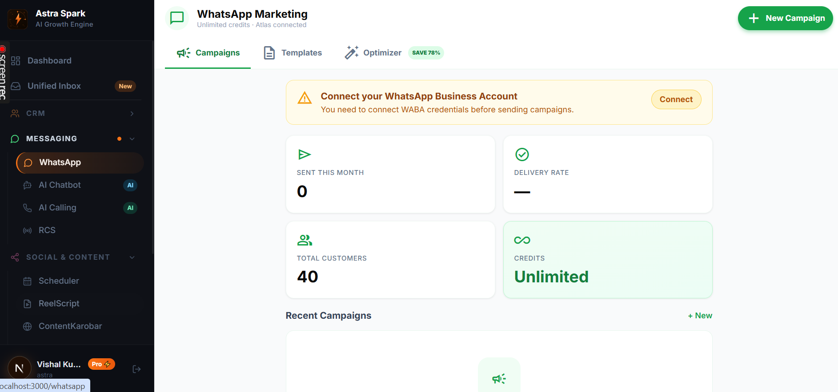Click the Messaging chat bubble icon
This screenshot has height=392, width=838.
pyautogui.click(x=15, y=139)
